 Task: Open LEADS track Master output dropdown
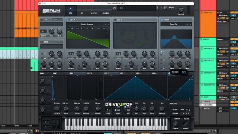click(223, 39)
